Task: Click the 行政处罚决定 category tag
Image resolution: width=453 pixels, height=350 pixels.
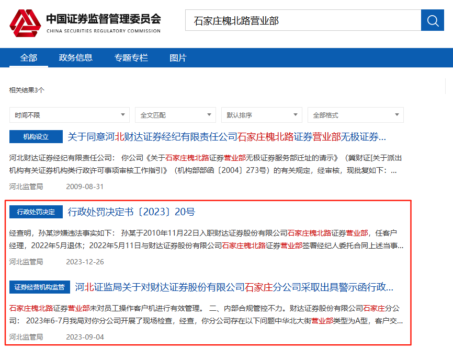Action: click(x=36, y=212)
